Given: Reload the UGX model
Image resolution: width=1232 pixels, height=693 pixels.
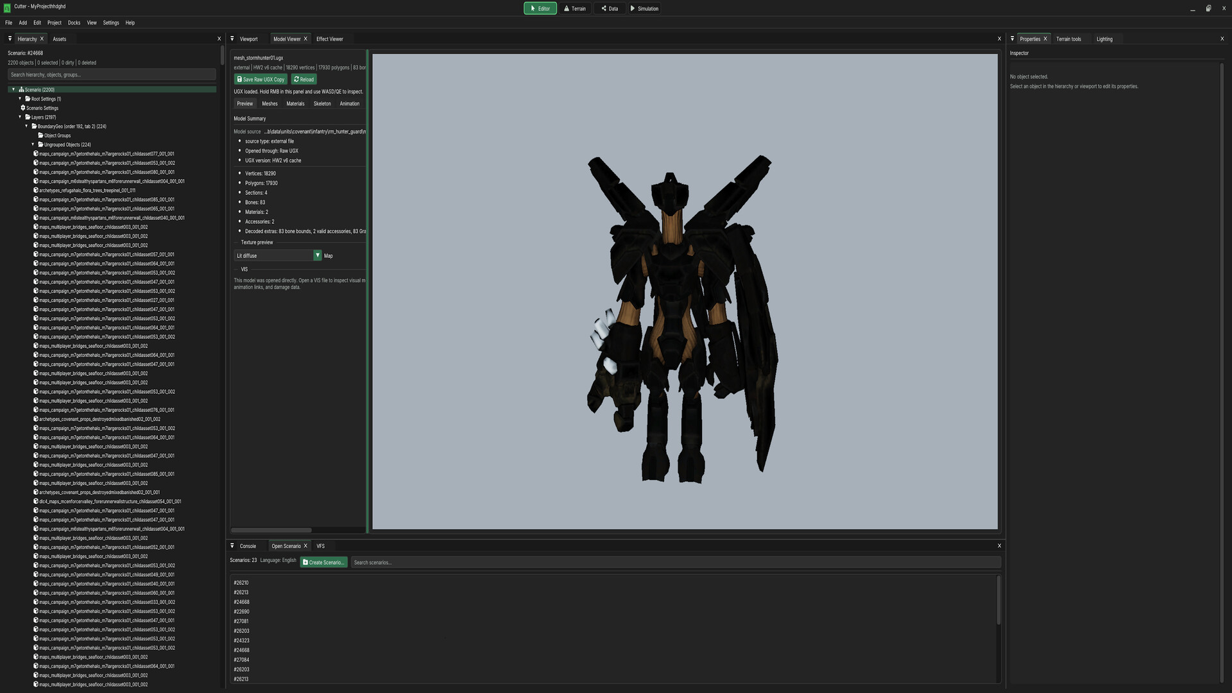Looking at the screenshot, I should [304, 80].
